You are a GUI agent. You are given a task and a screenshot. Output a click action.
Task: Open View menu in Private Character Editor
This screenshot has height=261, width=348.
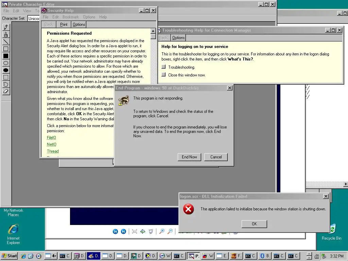click(x=27, y=11)
